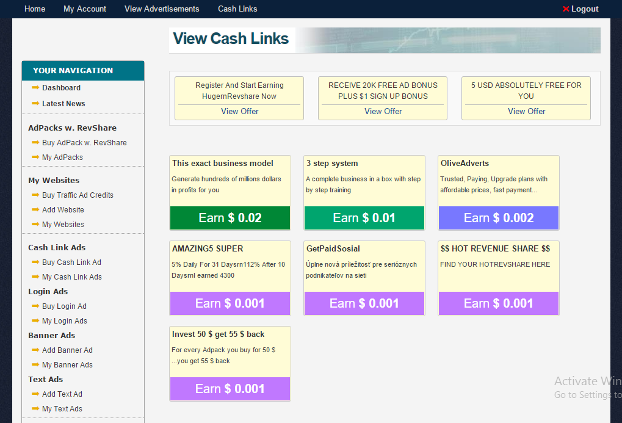Click the arrow icon beside My AdPacks

coord(35,157)
